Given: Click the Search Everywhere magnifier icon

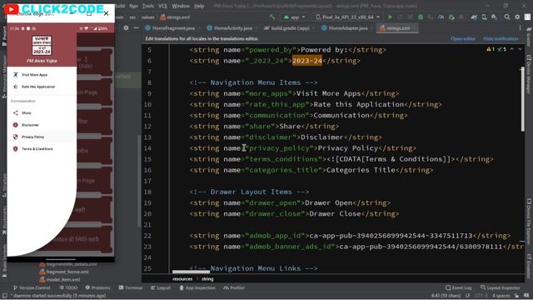Looking at the screenshot, I should click(507, 17).
